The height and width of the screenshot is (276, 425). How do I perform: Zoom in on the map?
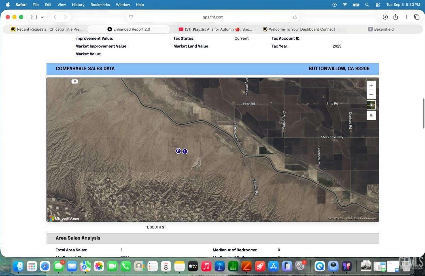pos(371,85)
